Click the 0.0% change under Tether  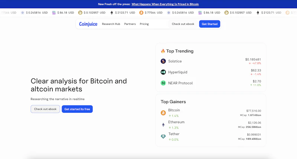(x=173, y=140)
